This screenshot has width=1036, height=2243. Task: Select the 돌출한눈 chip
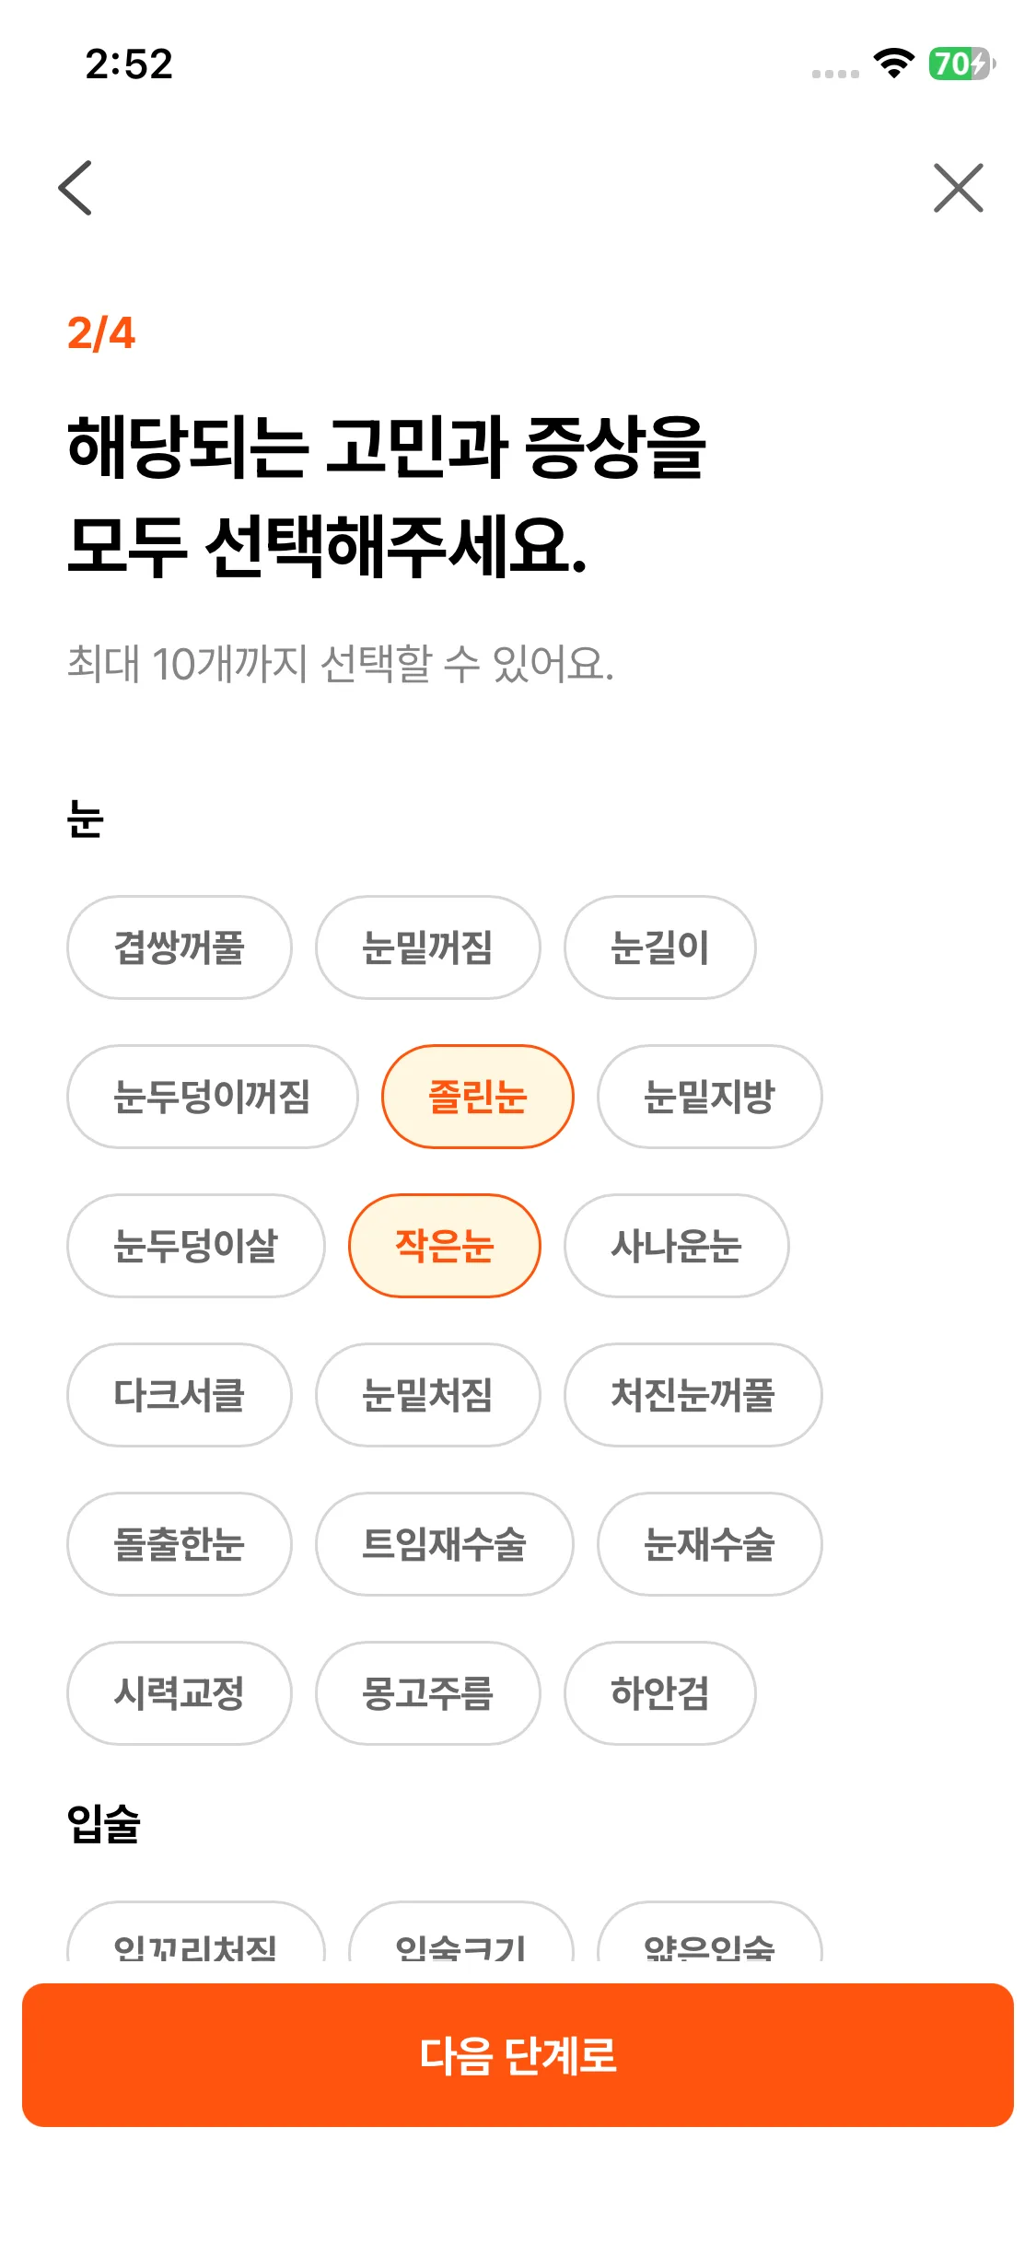click(x=179, y=1544)
